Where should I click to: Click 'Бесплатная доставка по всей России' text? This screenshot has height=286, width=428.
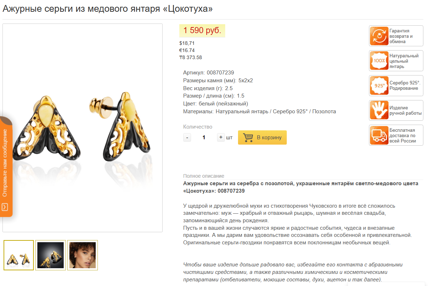pyautogui.click(x=403, y=135)
